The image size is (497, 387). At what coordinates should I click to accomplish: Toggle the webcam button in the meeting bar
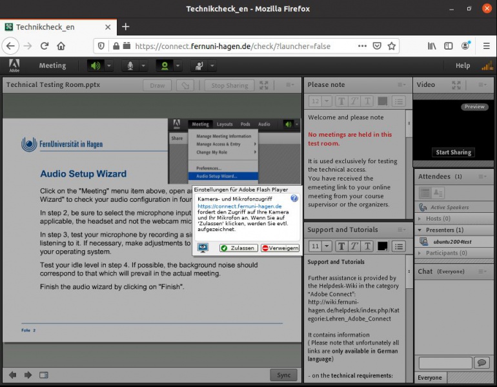tap(165, 66)
